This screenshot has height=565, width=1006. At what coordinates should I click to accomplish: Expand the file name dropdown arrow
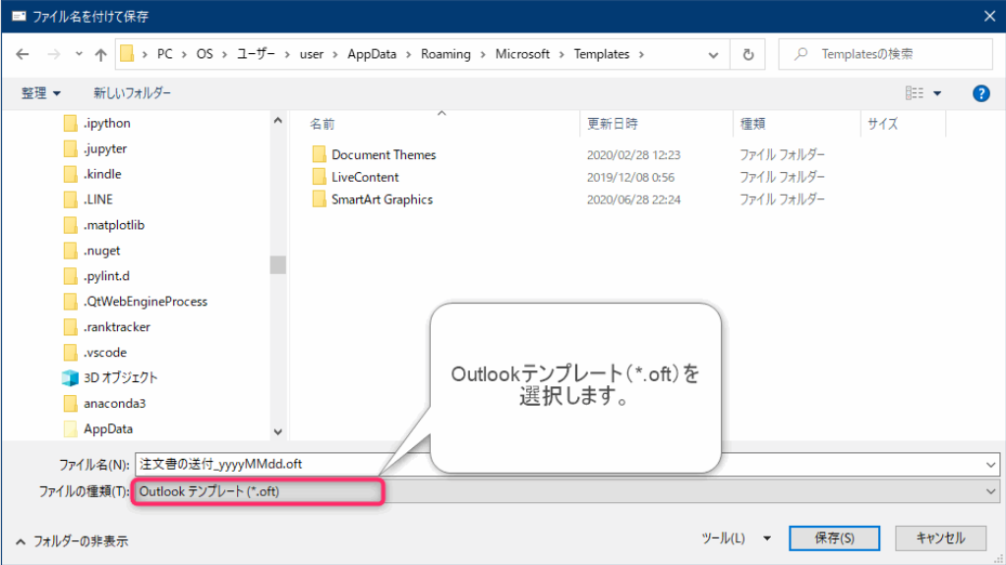(x=990, y=465)
